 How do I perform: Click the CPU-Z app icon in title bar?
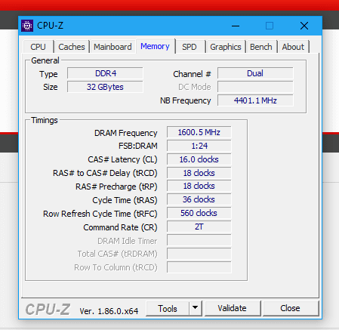point(27,26)
